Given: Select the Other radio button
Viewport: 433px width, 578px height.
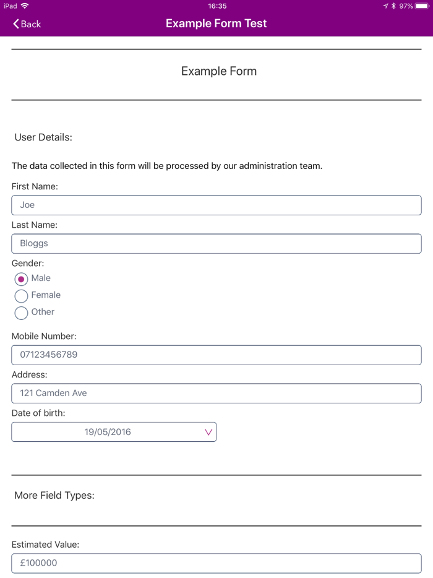Looking at the screenshot, I should [20, 313].
